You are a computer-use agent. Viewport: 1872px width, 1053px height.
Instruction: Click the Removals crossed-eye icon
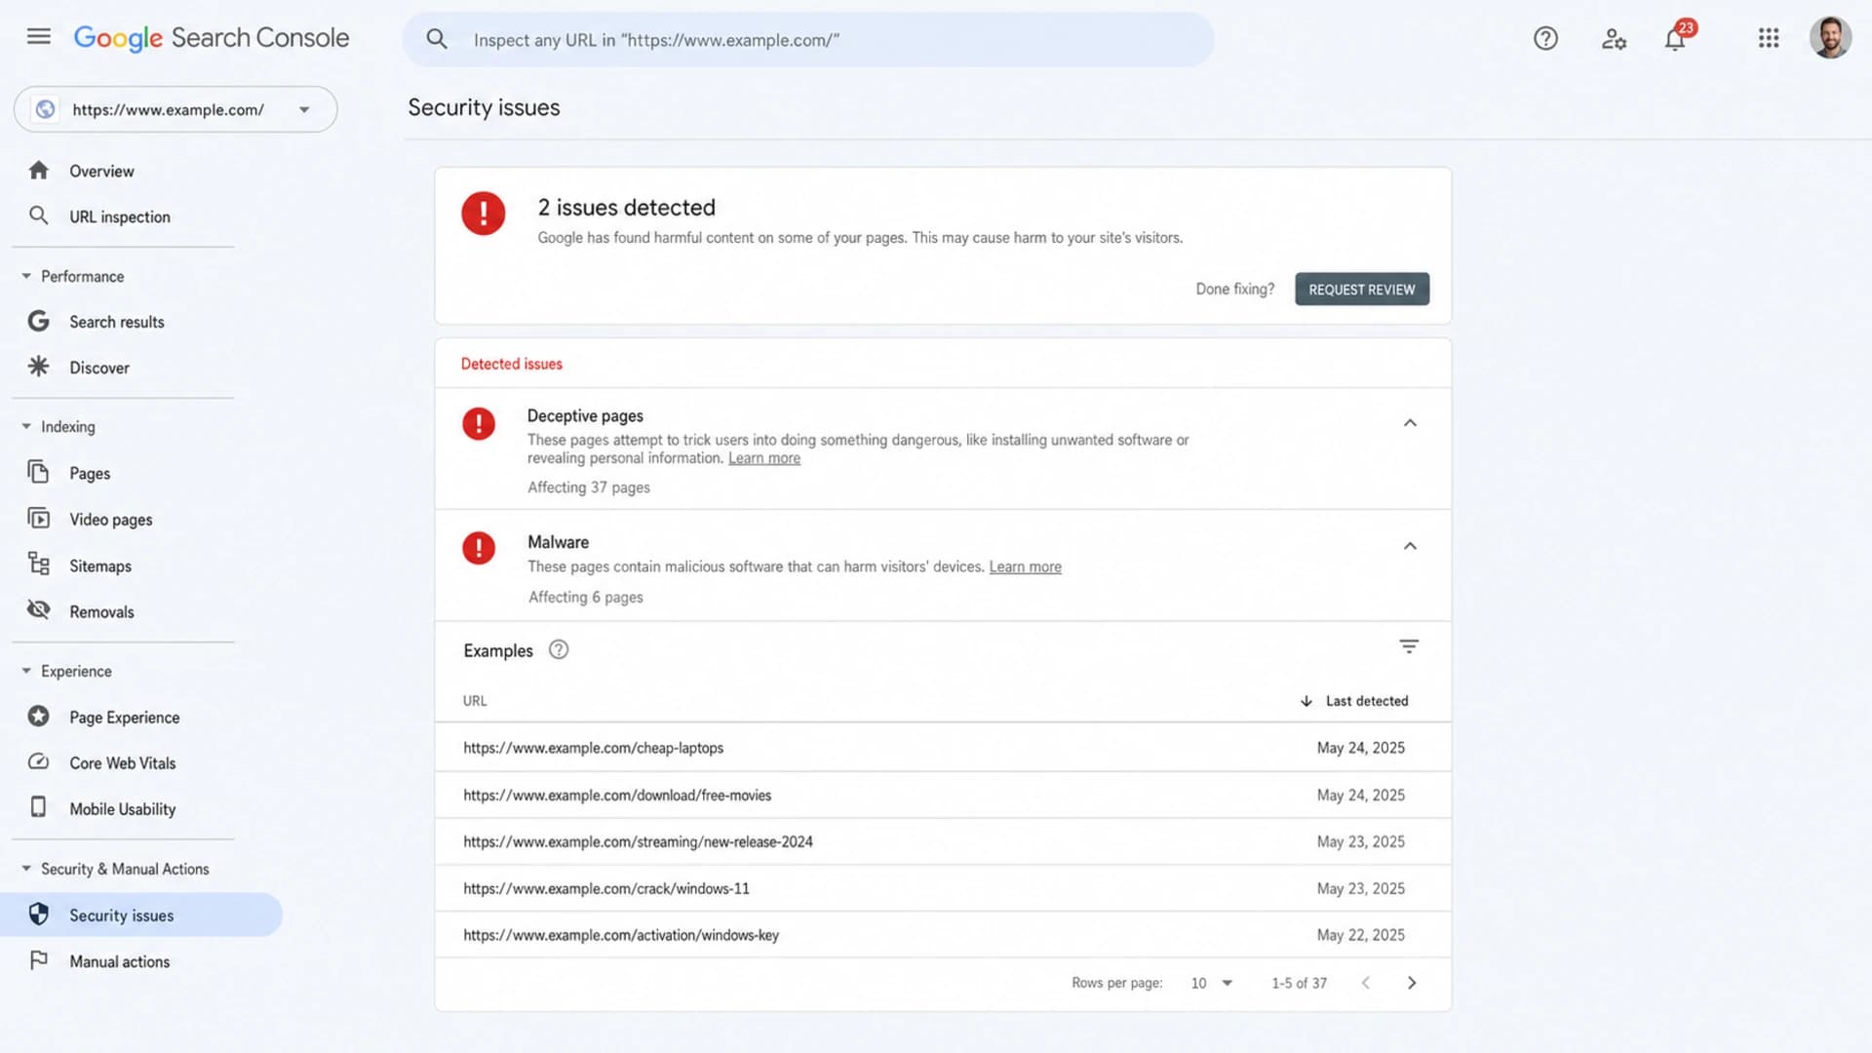coord(39,610)
